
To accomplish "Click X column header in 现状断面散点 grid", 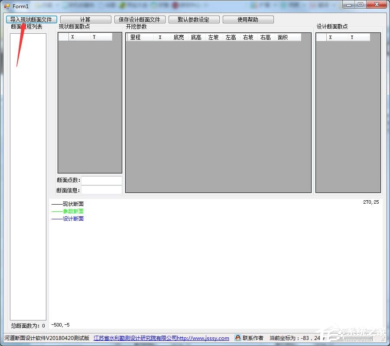I will pyautogui.click(x=79, y=37).
